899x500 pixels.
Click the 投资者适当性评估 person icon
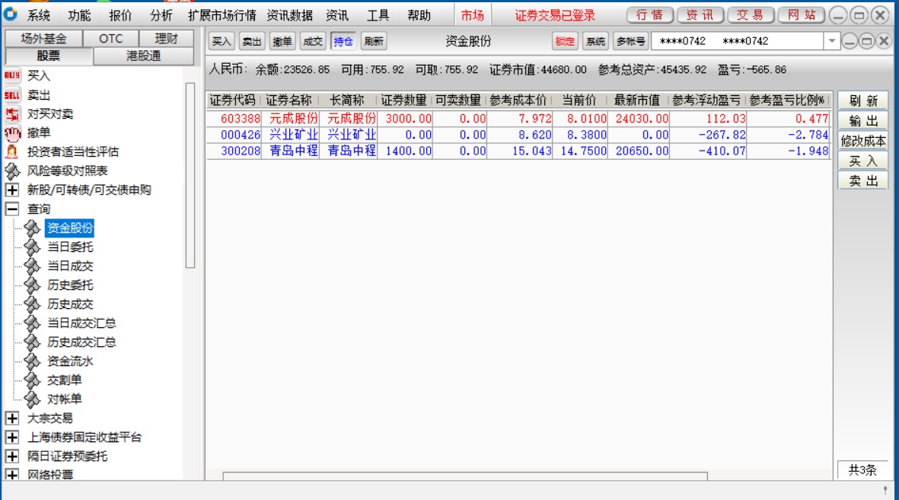[12, 152]
